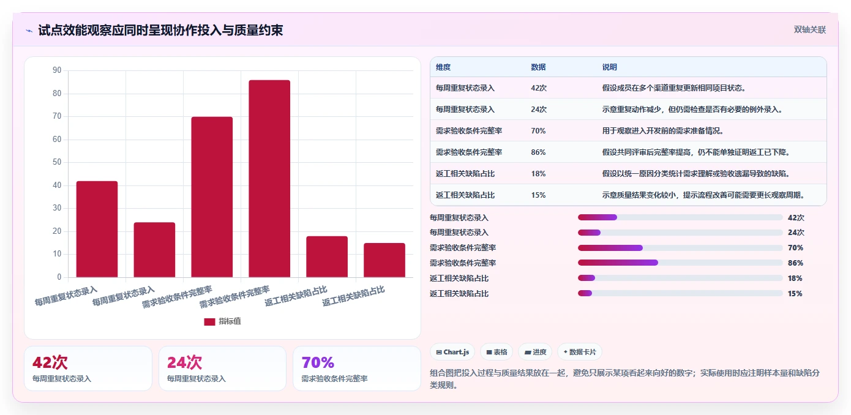Click the progress bar labeled 15%
Image resolution: width=851 pixels, height=415 pixels.
(680, 294)
